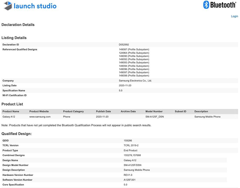
Task: Click the Declaration ID value D052992
Action: point(124,45)
